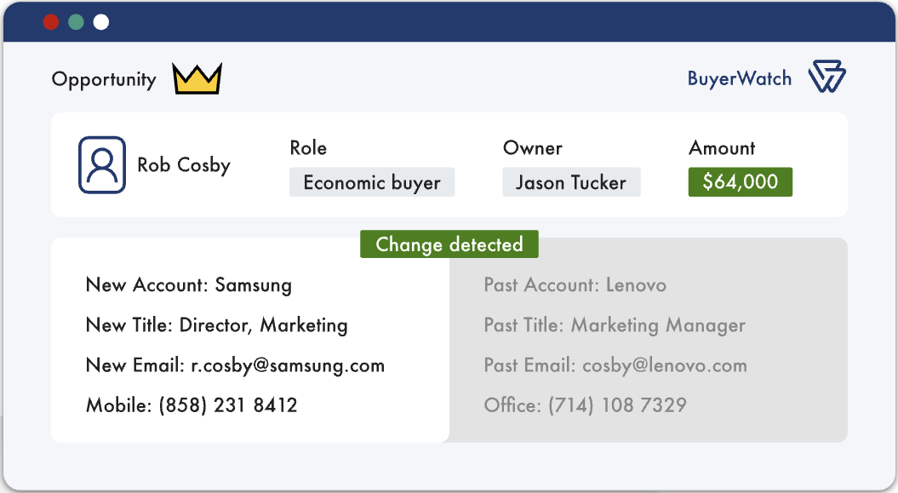
Task: Click the Owner field label
Action: coord(533,147)
